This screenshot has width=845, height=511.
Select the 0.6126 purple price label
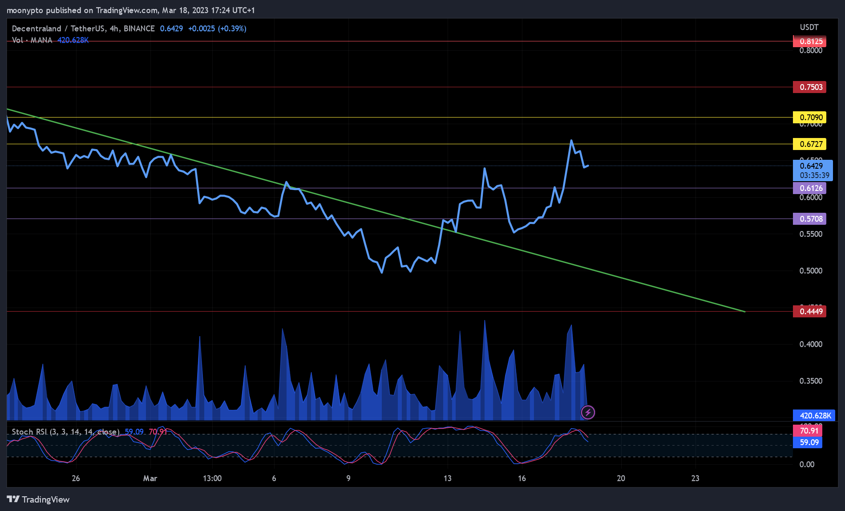[x=809, y=188]
